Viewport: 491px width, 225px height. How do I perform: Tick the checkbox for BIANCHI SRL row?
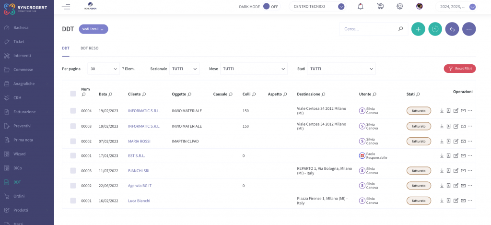(x=73, y=170)
